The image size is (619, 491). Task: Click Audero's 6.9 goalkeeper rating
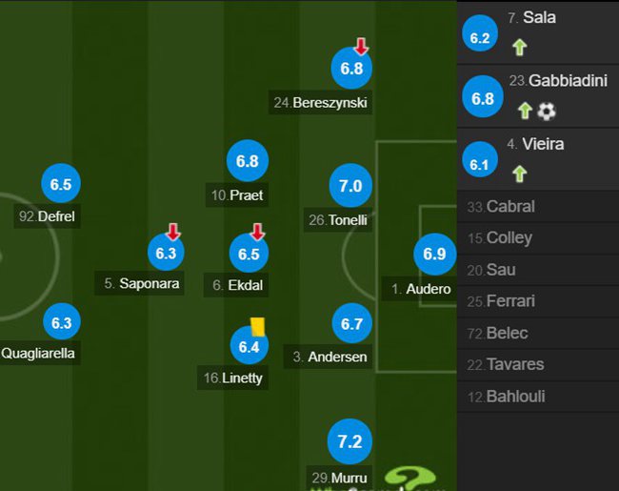point(434,255)
